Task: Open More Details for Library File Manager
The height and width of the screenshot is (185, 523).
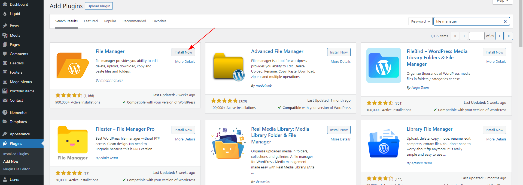Action: [496, 139]
